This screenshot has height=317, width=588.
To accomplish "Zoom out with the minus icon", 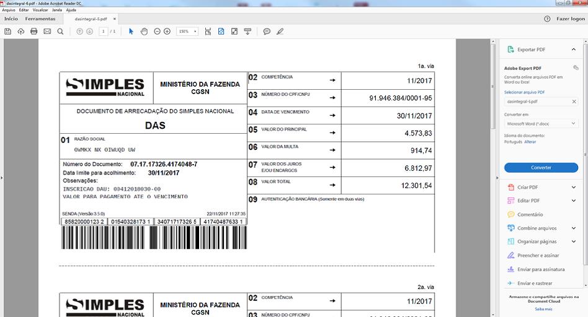I will tap(157, 31).
